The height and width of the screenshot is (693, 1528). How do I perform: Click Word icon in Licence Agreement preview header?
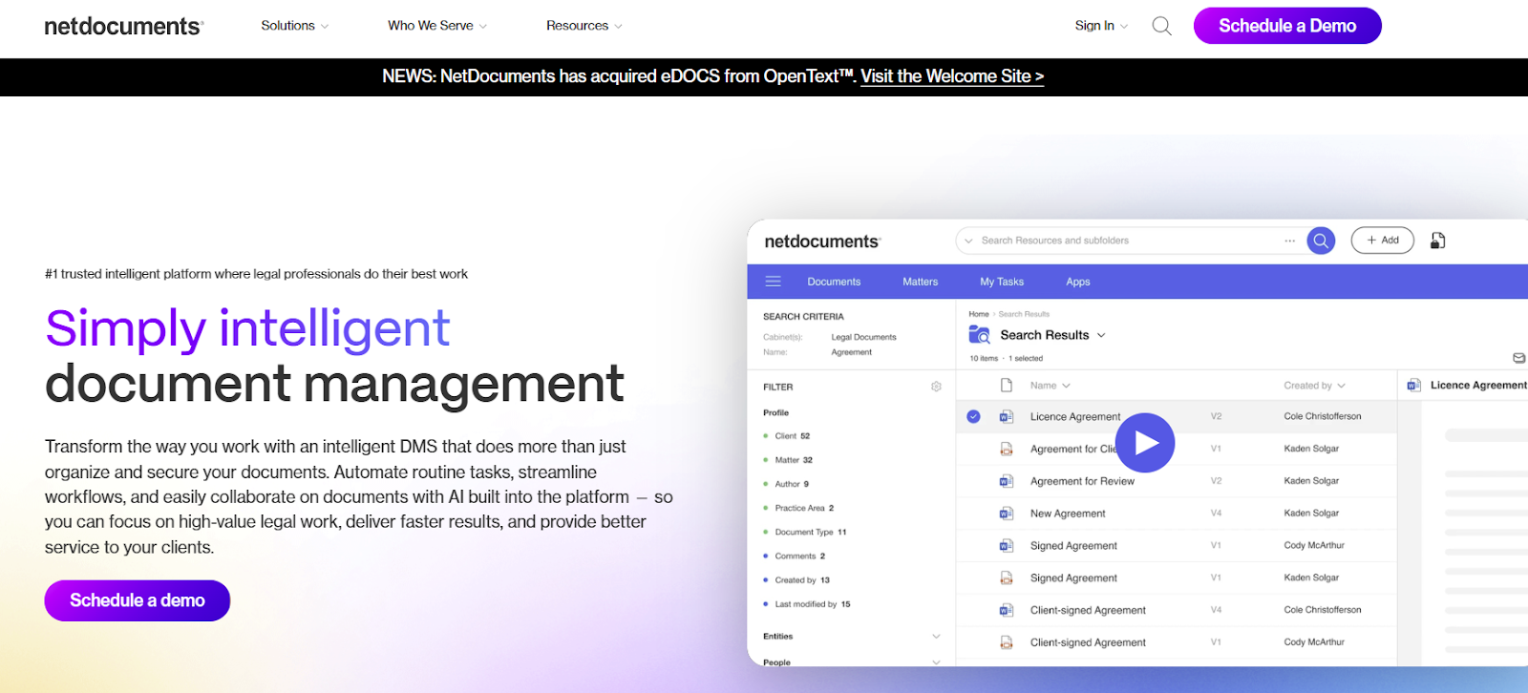tap(1413, 385)
